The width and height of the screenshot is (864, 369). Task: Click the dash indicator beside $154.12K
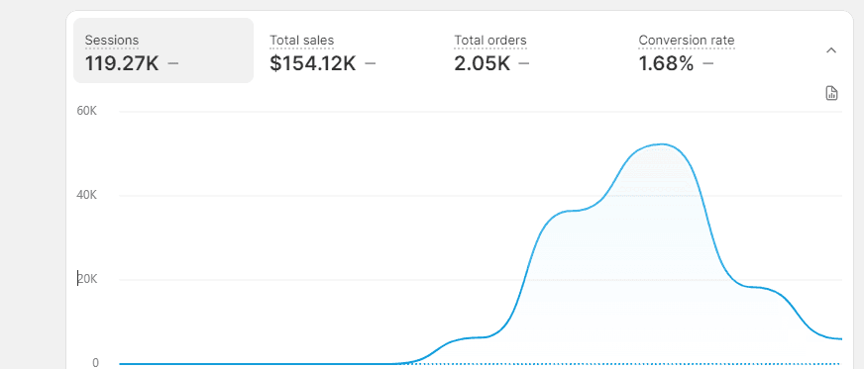371,63
